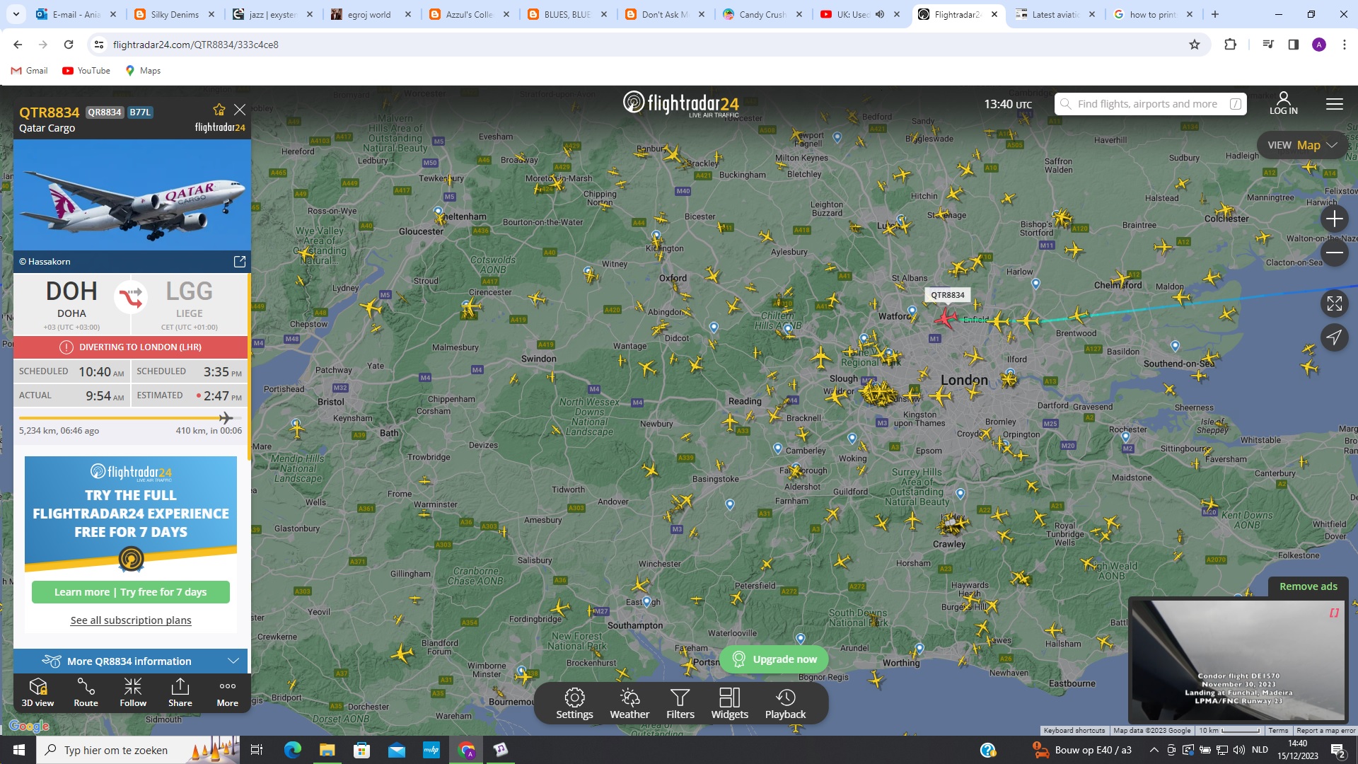1358x764 pixels.
Task: Open Microsoft Store from taskbar
Action: [361, 750]
